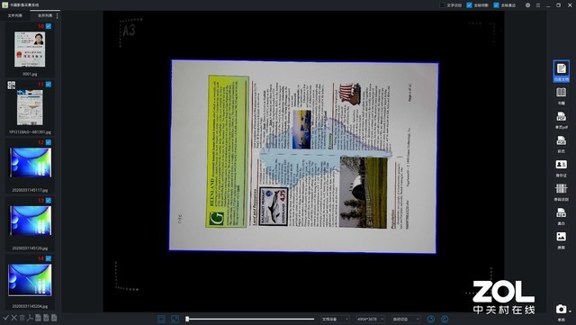Viewport: 576px width, 325px height.
Task: Click the rotate left icon in the bottom bar
Action: click(x=431, y=319)
